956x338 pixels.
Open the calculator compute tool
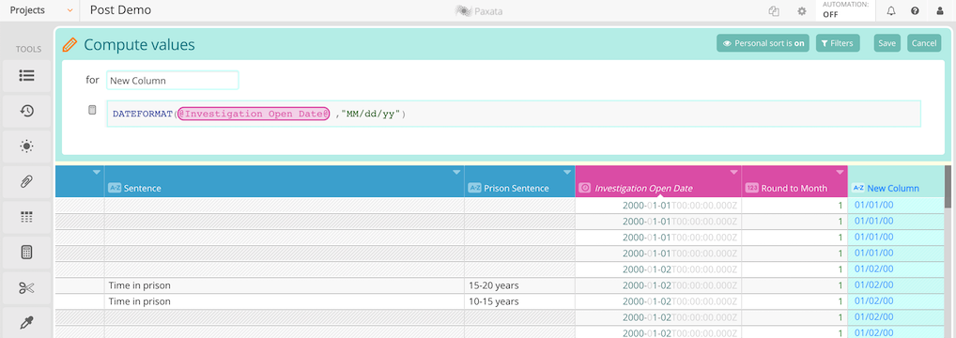pyautogui.click(x=26, y=252)
